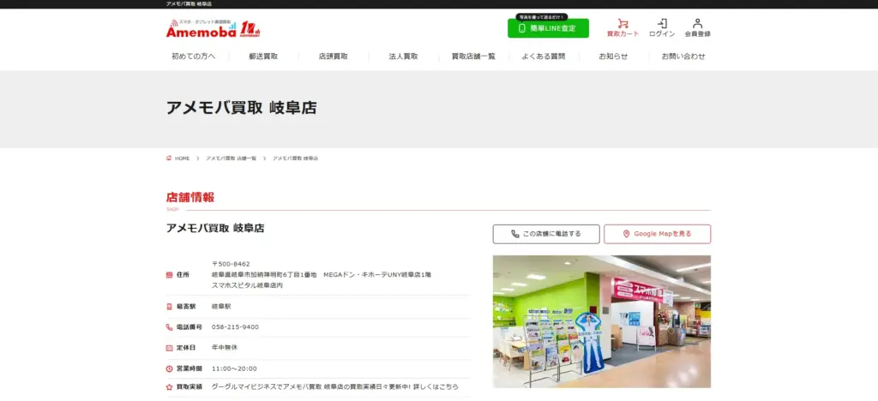Click the phone icon beside 電話番号
This screenshot has height=401, width=878.
169,327
